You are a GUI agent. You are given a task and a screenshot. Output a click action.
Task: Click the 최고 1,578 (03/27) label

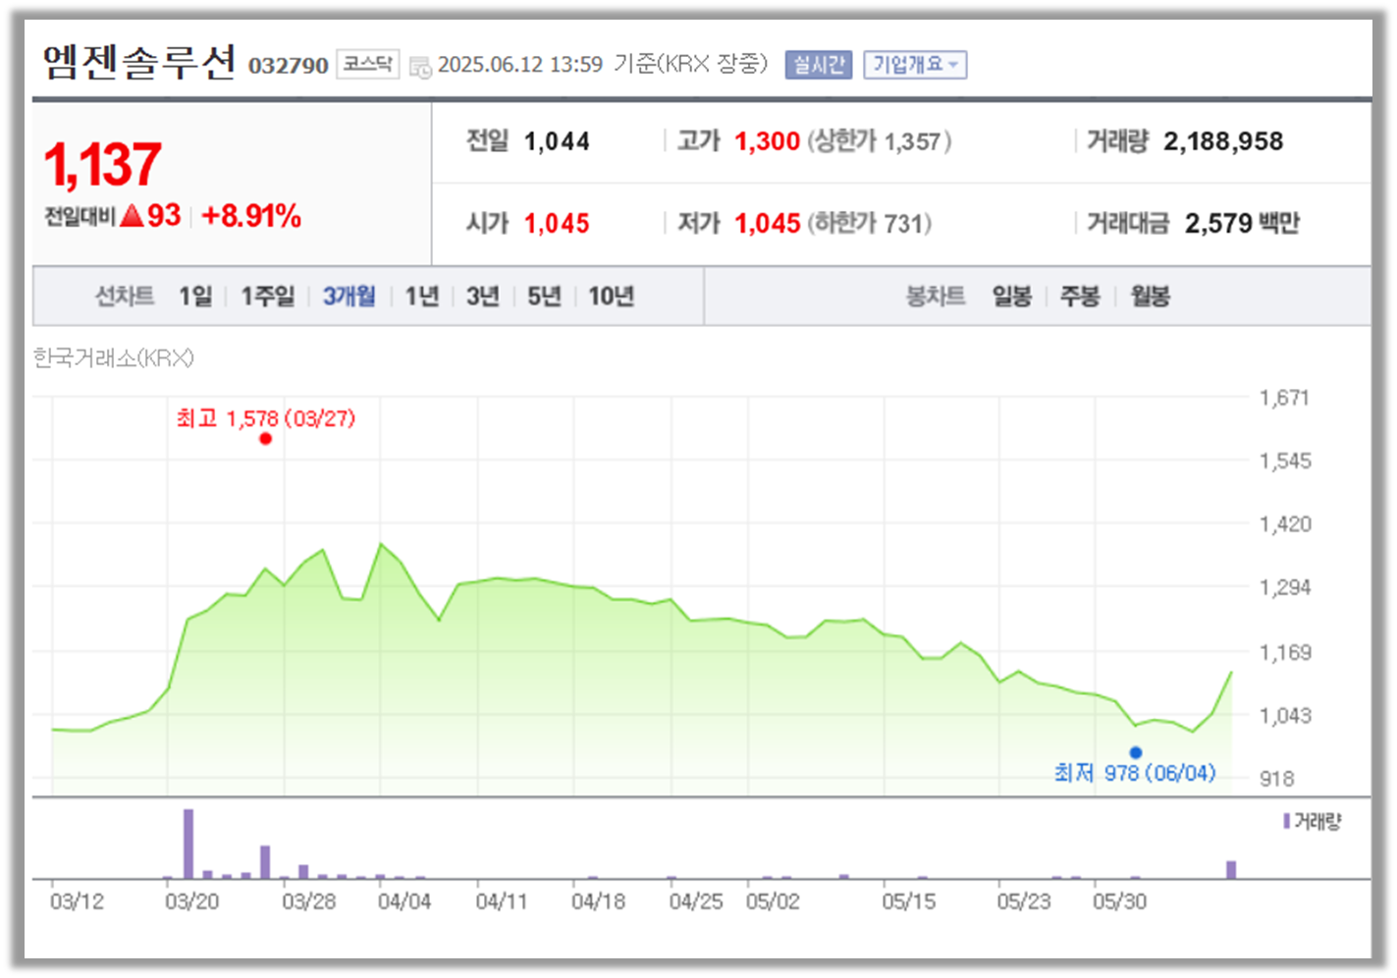pos(265,418)
